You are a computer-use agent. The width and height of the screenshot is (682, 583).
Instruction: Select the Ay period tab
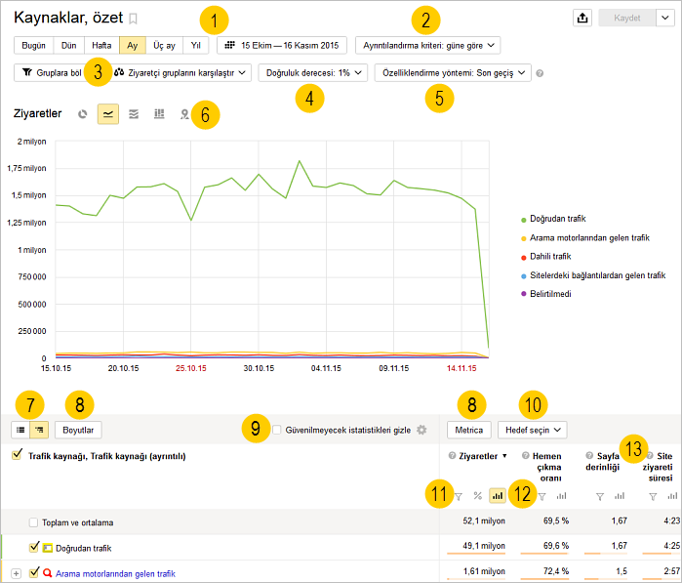[x=133, y=45]
